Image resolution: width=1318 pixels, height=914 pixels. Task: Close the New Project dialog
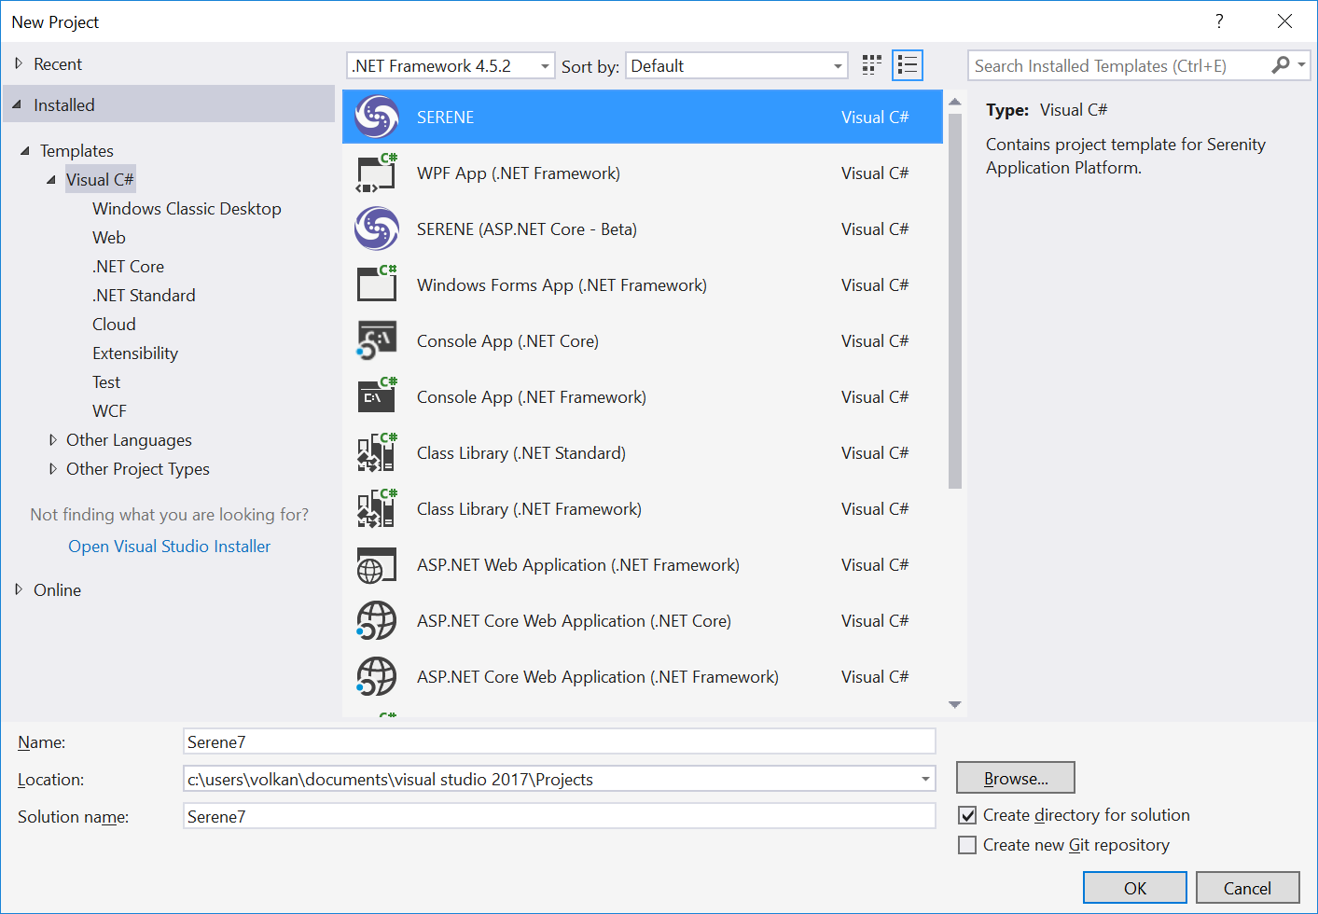pos(1284,21)
